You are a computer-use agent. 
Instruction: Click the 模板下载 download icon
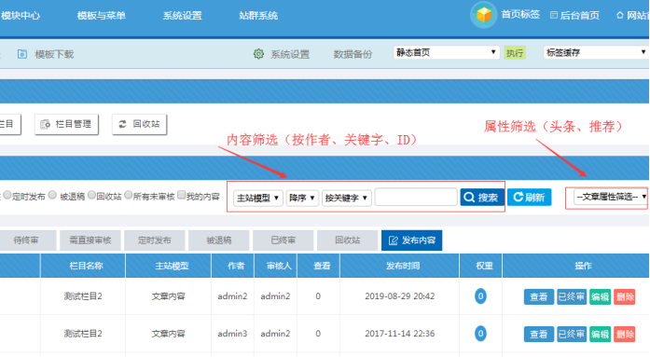tap(22, 54)
